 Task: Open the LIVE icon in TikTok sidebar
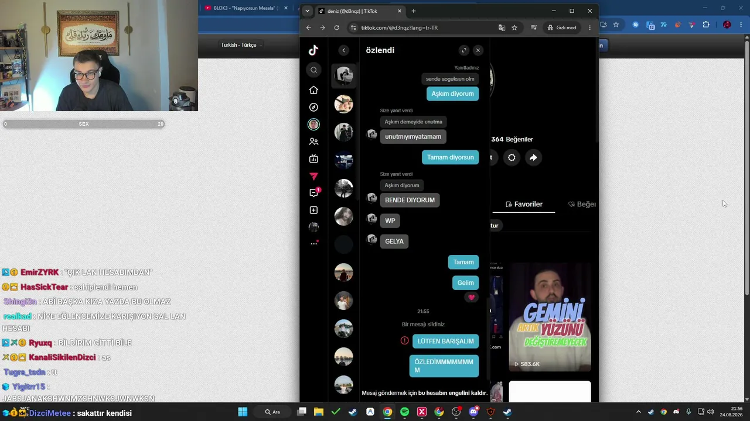pos(313,158)
